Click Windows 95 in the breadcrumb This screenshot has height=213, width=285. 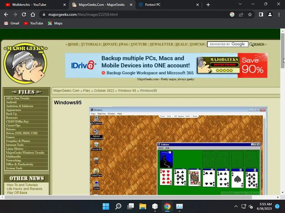click(x=127, y=91)
